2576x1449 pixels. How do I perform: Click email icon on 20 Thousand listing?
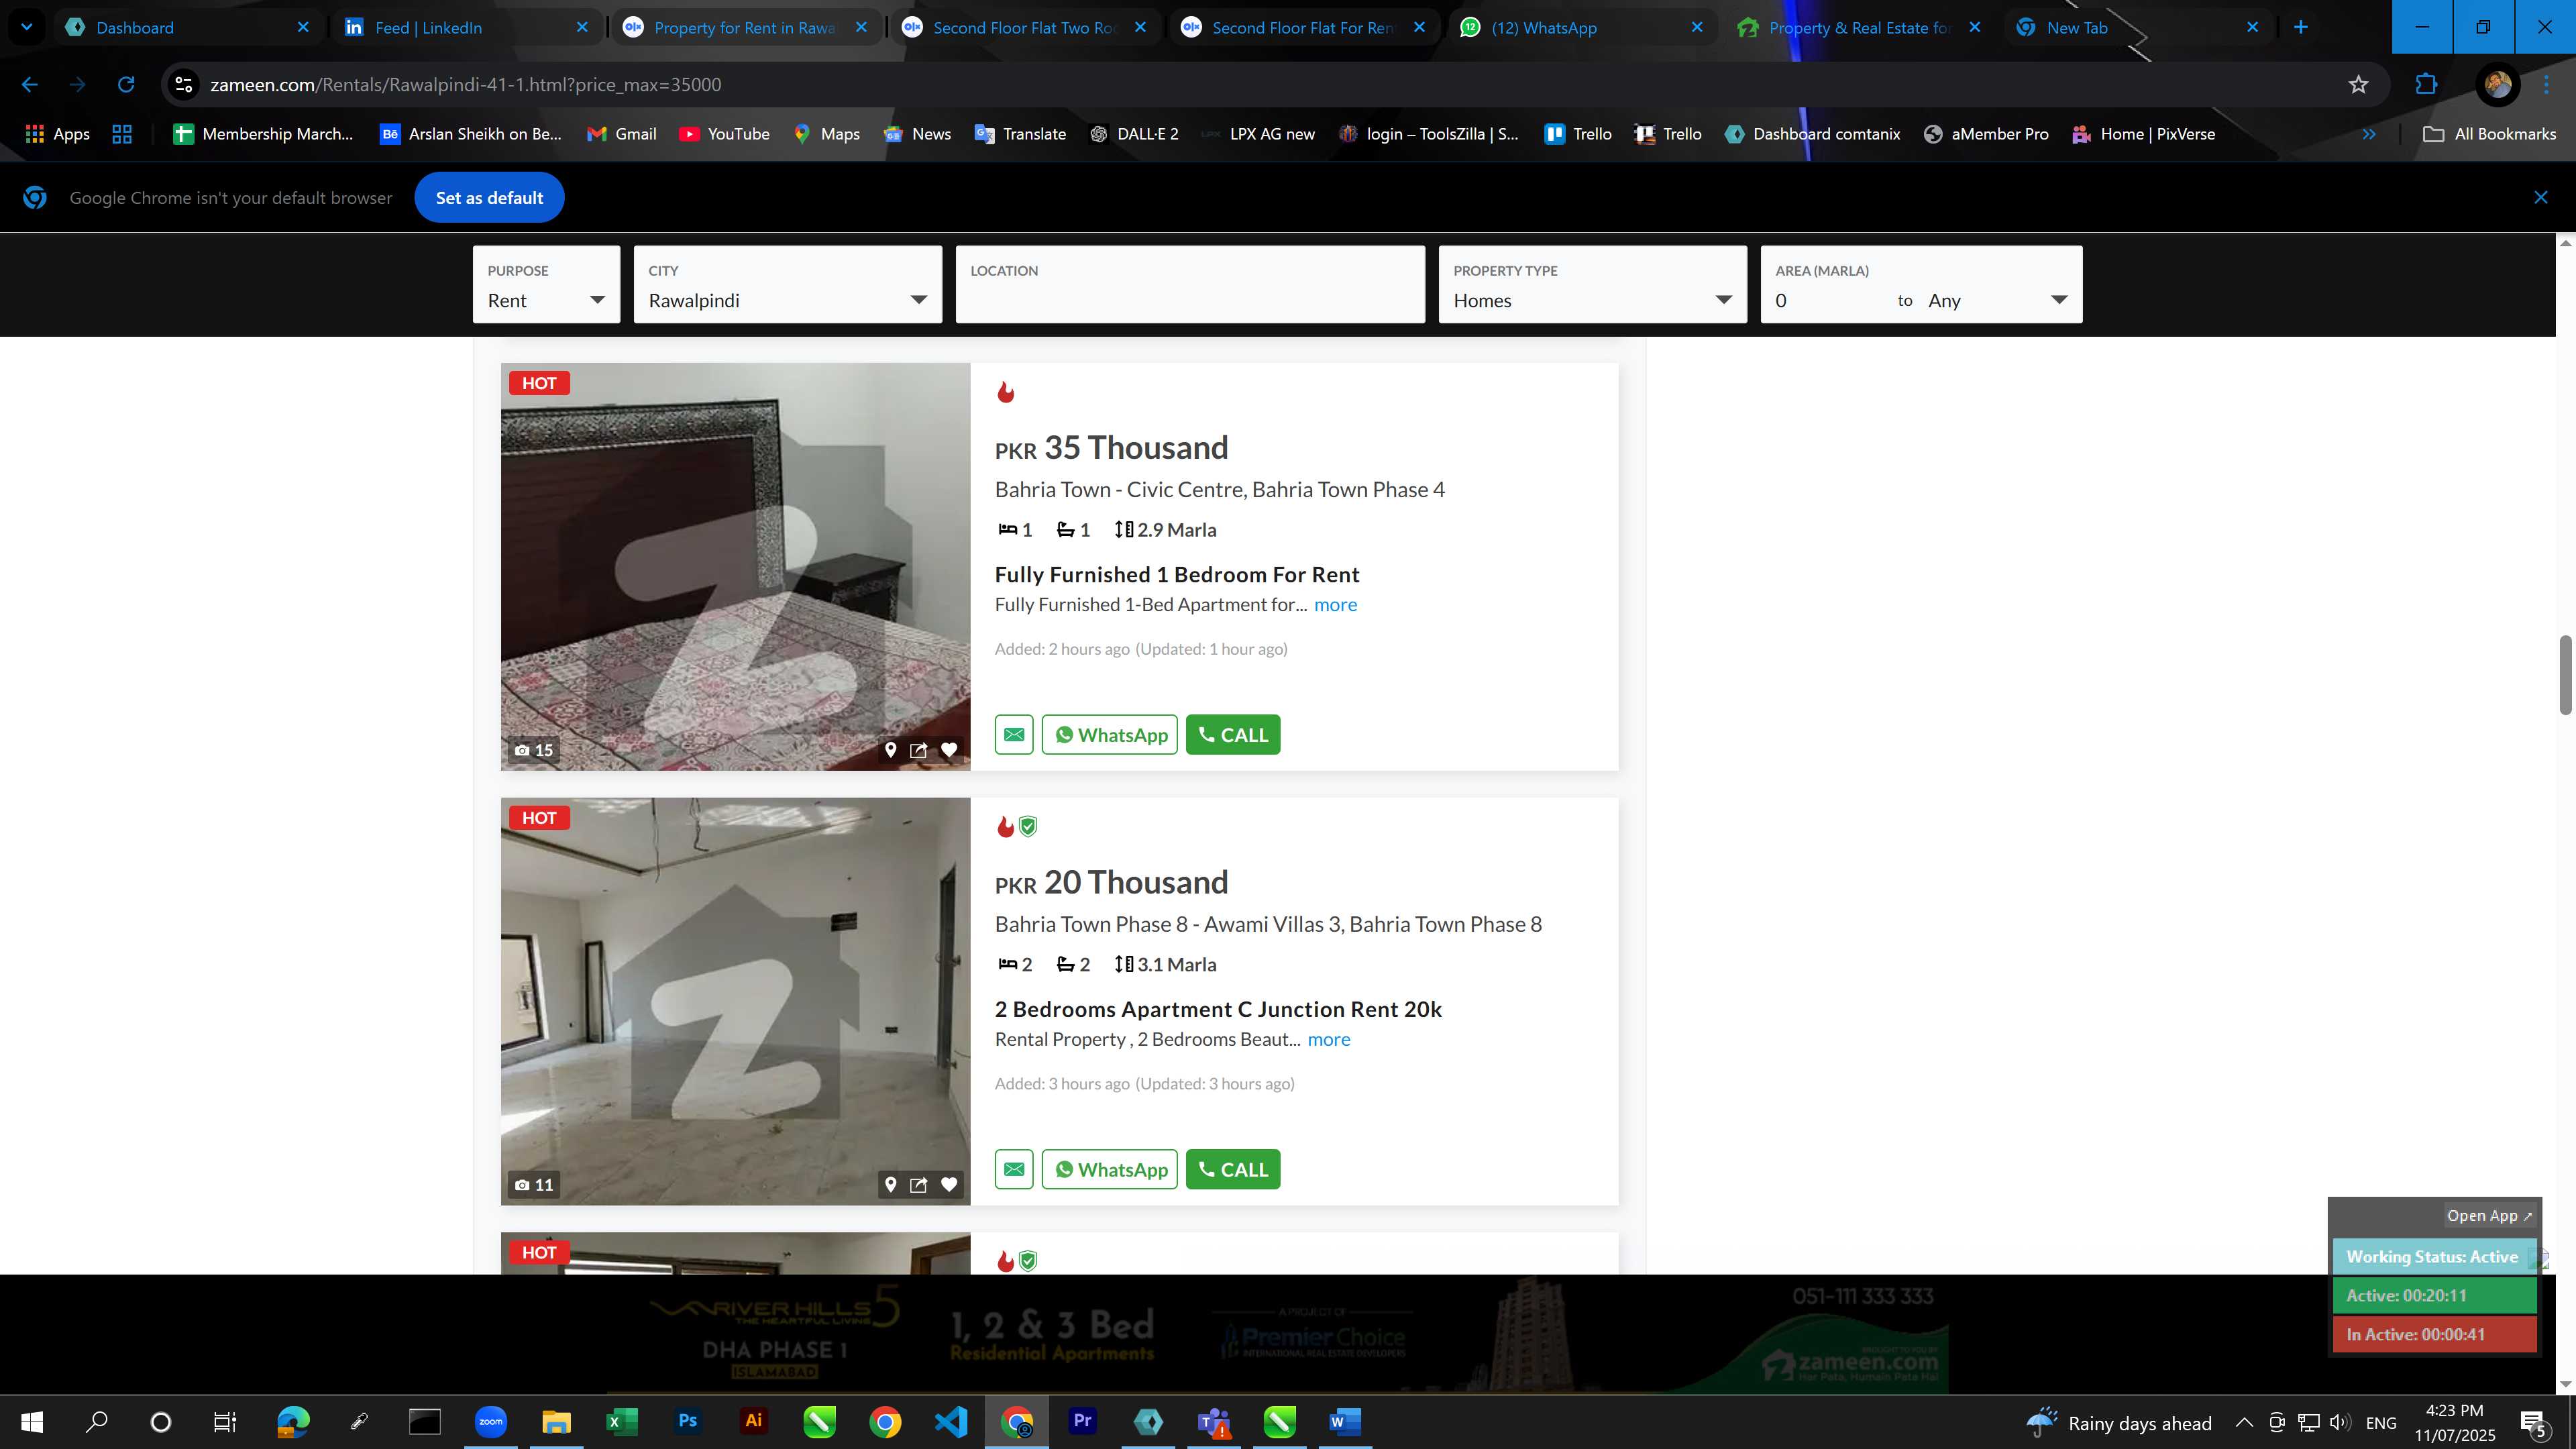(x=1014, y=1170)
